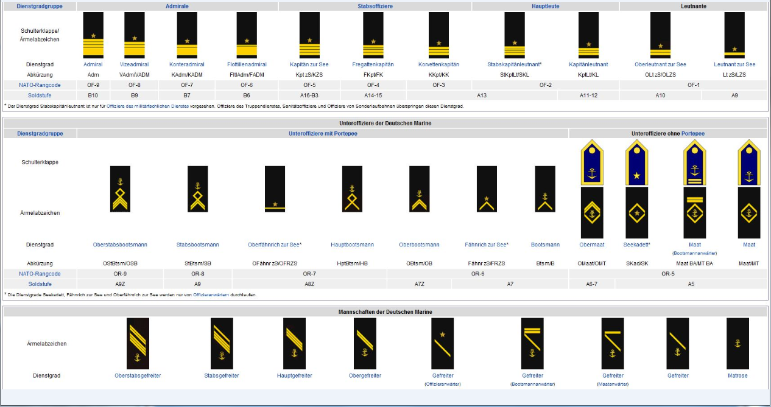Follow the Stabsoffiziere header link

point(375,6)
